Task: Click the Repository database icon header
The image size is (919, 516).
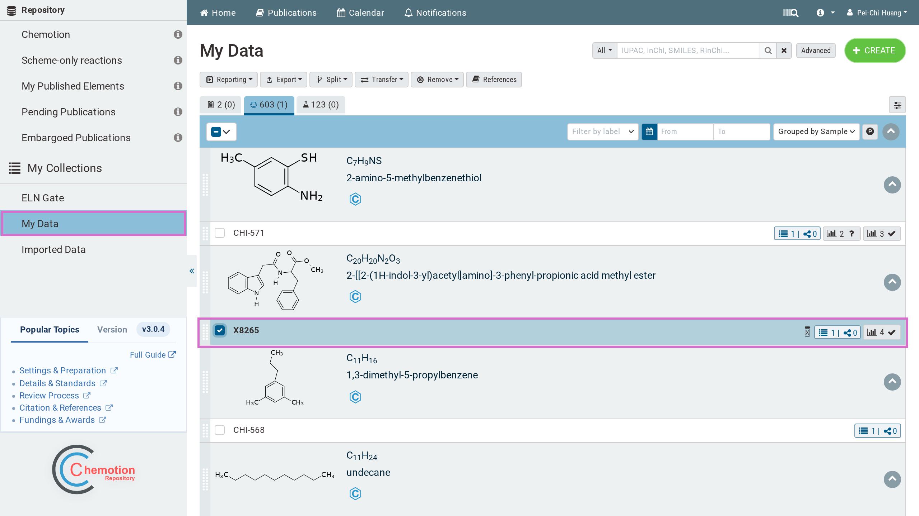Action: click(11, 10)
